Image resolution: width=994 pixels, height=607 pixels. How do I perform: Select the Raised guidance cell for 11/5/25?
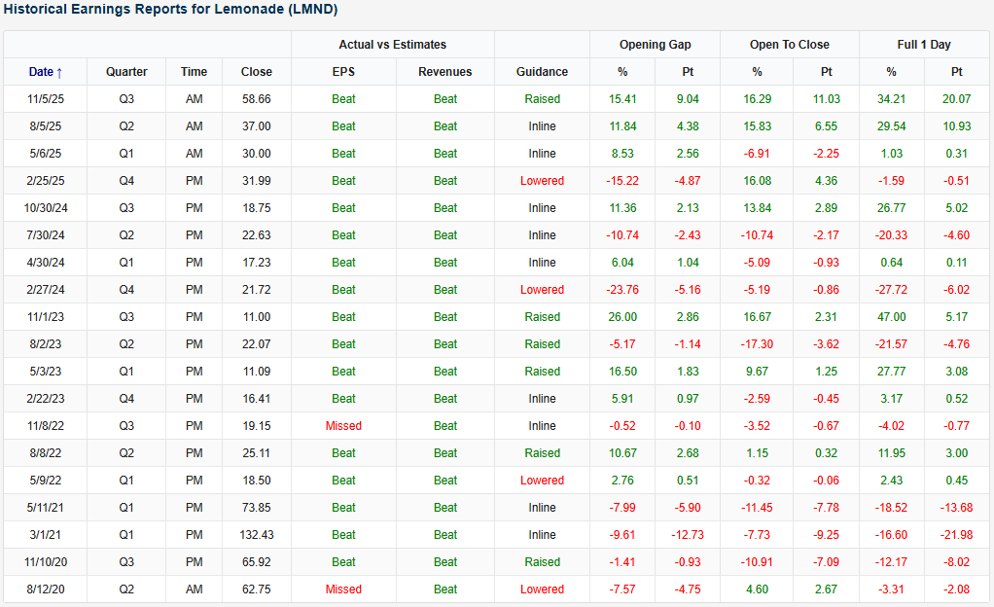(542, 99)
